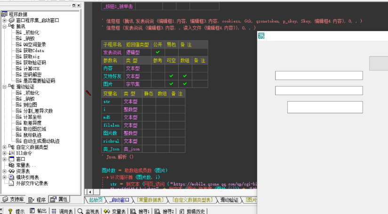Select _初始化 under the 腾讯 class
The height and width of the screenshot is (214, 388).
tap(31, 32)
